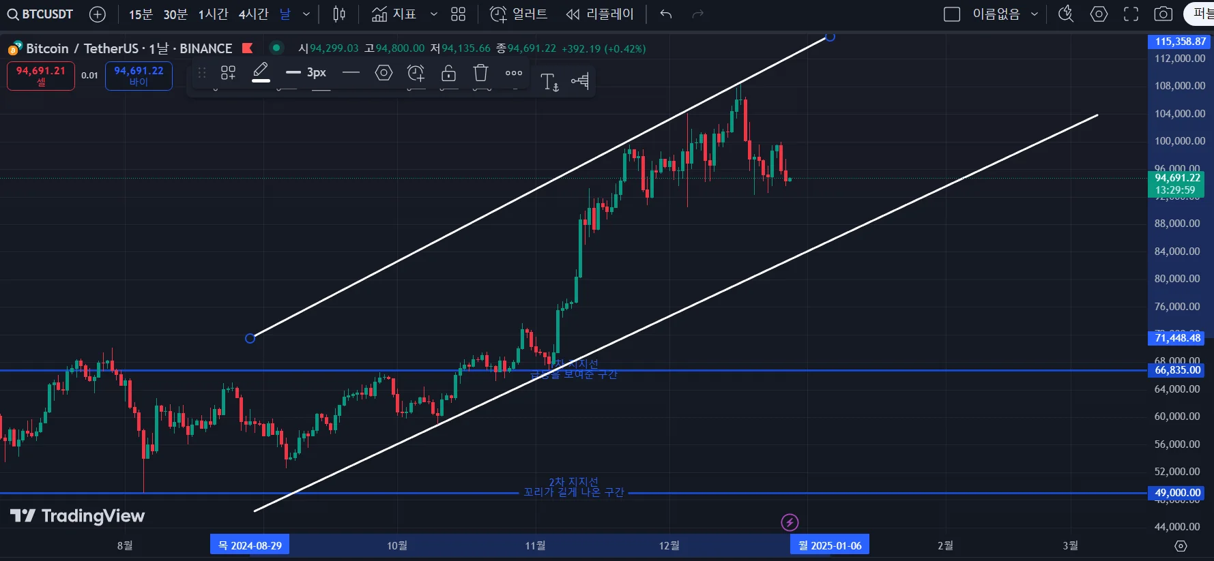The image size is (1214, 561).
Task: Expand the timeframe dropdown chevron
Action: tap(306, 14)
